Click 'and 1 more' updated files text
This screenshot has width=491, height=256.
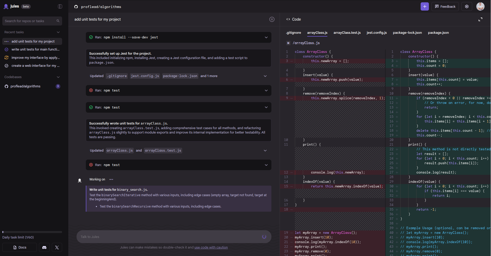click(x=209, y=76)
